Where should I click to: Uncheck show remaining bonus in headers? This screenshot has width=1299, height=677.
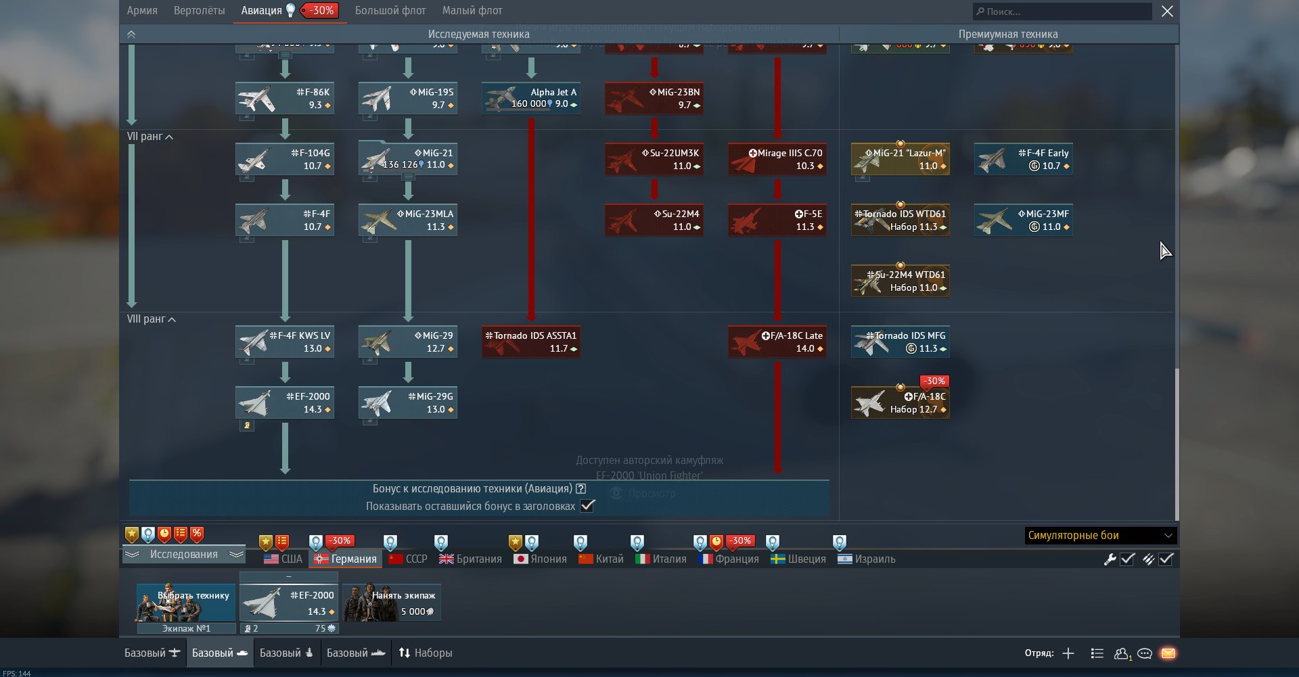587,506
